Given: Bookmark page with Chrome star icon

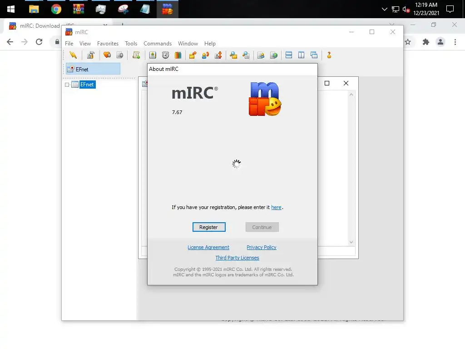Looking at the screenshot, I should [x=408, y=42].
